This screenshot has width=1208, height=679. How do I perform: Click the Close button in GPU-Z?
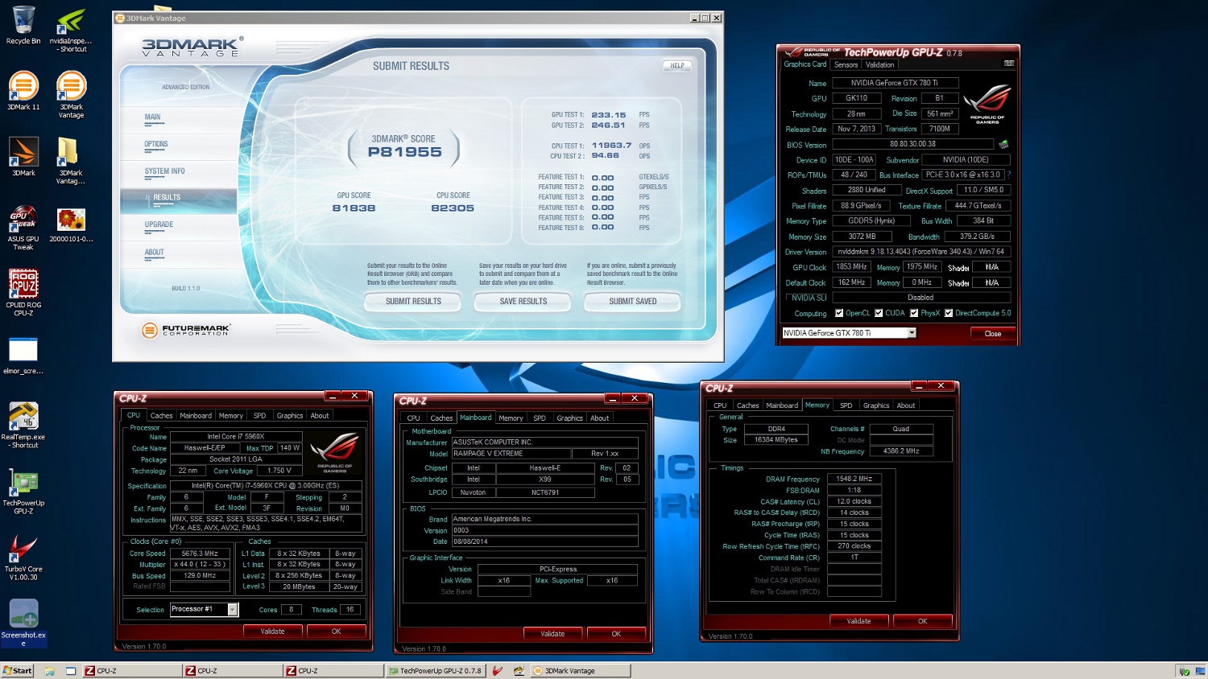click(x=993, y=334)
